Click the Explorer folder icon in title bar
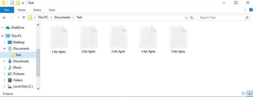This screenshot has width=253, height=97. [x=3, y=3]
